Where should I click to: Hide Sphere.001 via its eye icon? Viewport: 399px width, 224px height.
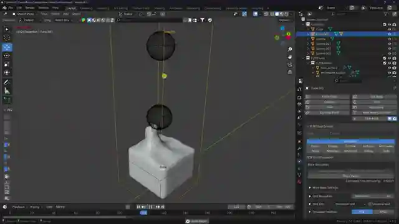coord(389,44)
